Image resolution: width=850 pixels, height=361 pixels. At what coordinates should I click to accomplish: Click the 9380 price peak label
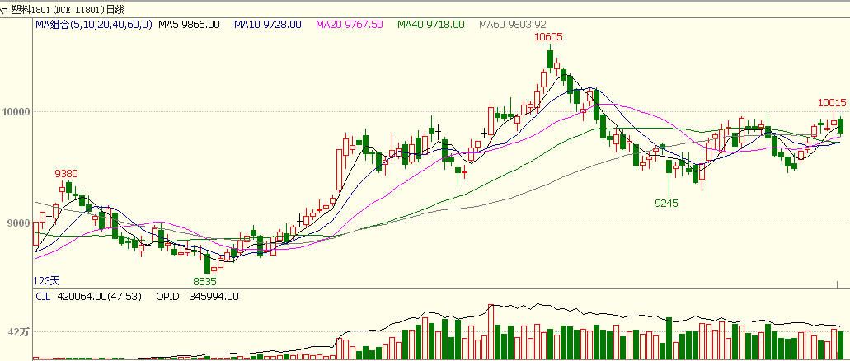coord(66,173)
